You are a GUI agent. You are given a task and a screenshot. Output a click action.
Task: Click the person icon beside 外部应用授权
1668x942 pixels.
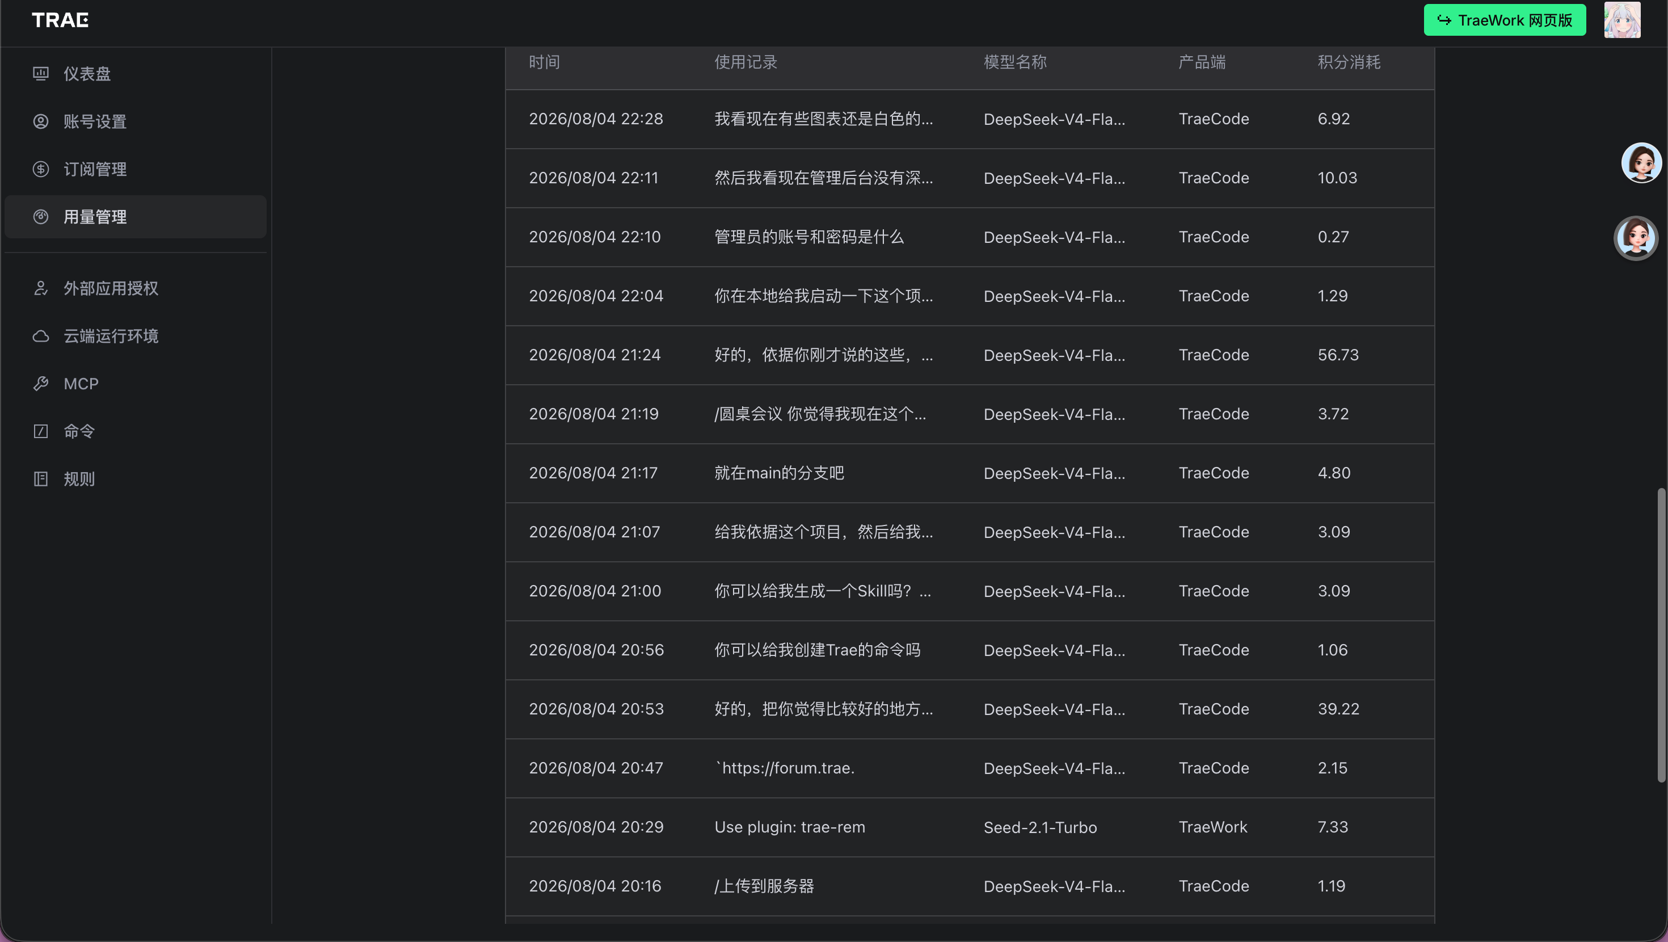tap(41, 288)
